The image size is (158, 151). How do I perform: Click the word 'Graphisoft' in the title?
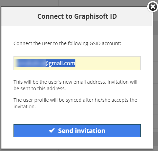click(x=91, y=16)
